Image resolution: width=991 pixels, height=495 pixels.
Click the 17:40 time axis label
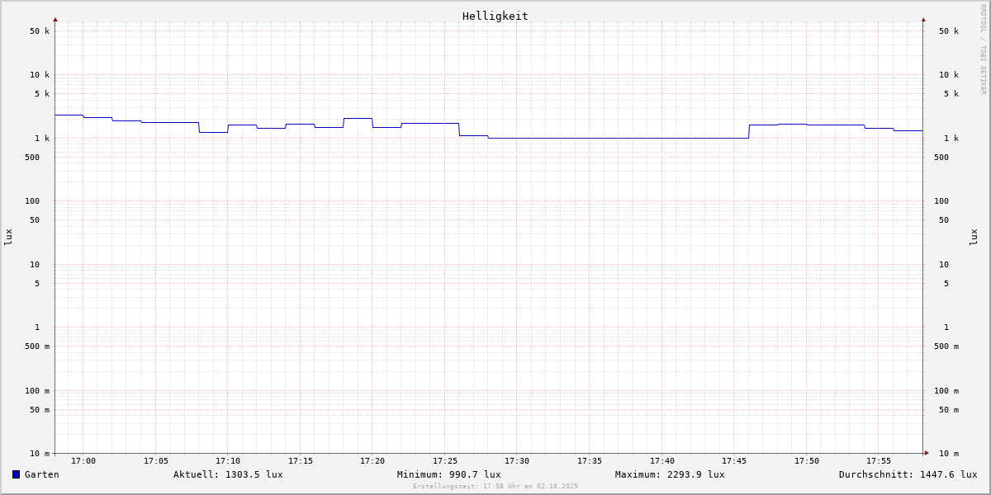662,461
